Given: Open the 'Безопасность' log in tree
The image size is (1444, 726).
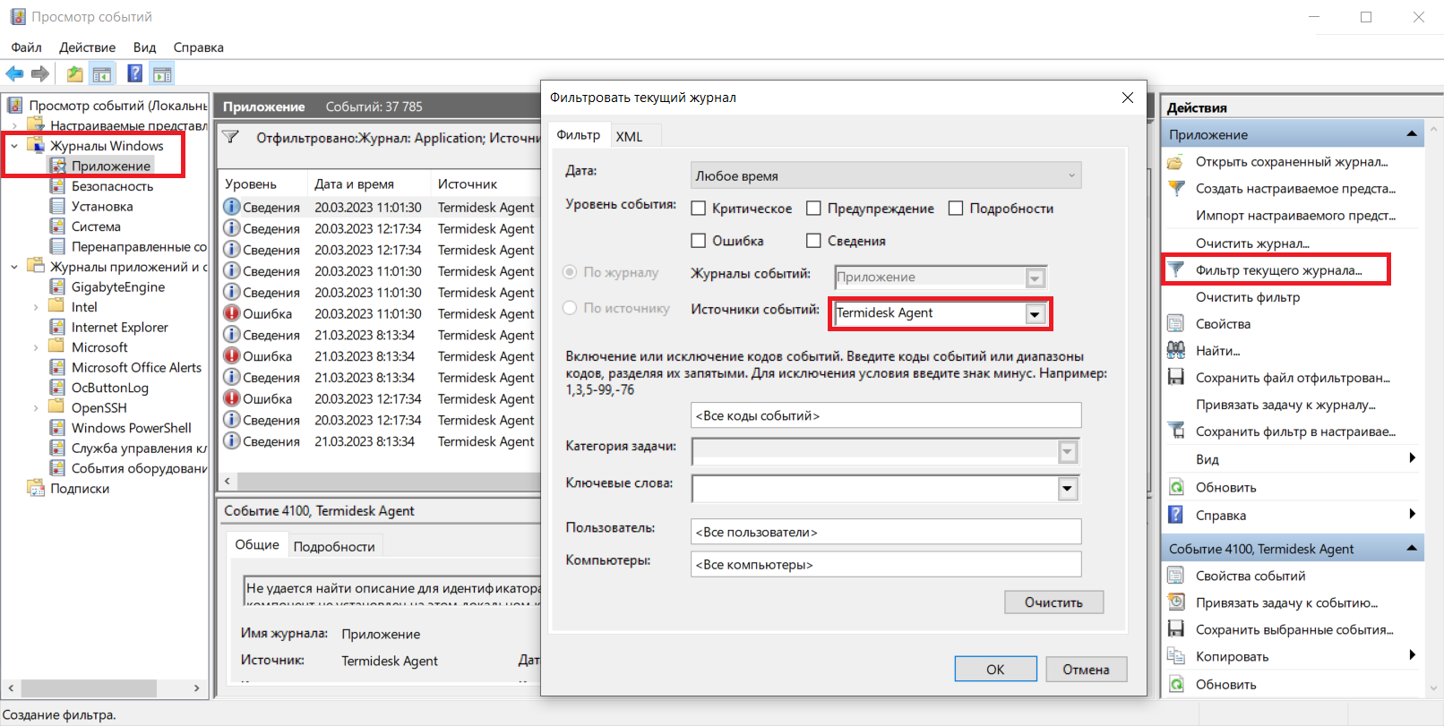Looking at the screenshot, I should tap(112, 186).
